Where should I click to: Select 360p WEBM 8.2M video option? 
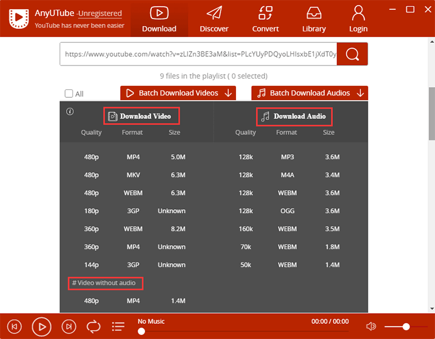pyautogui.click(x=135, y=229)
